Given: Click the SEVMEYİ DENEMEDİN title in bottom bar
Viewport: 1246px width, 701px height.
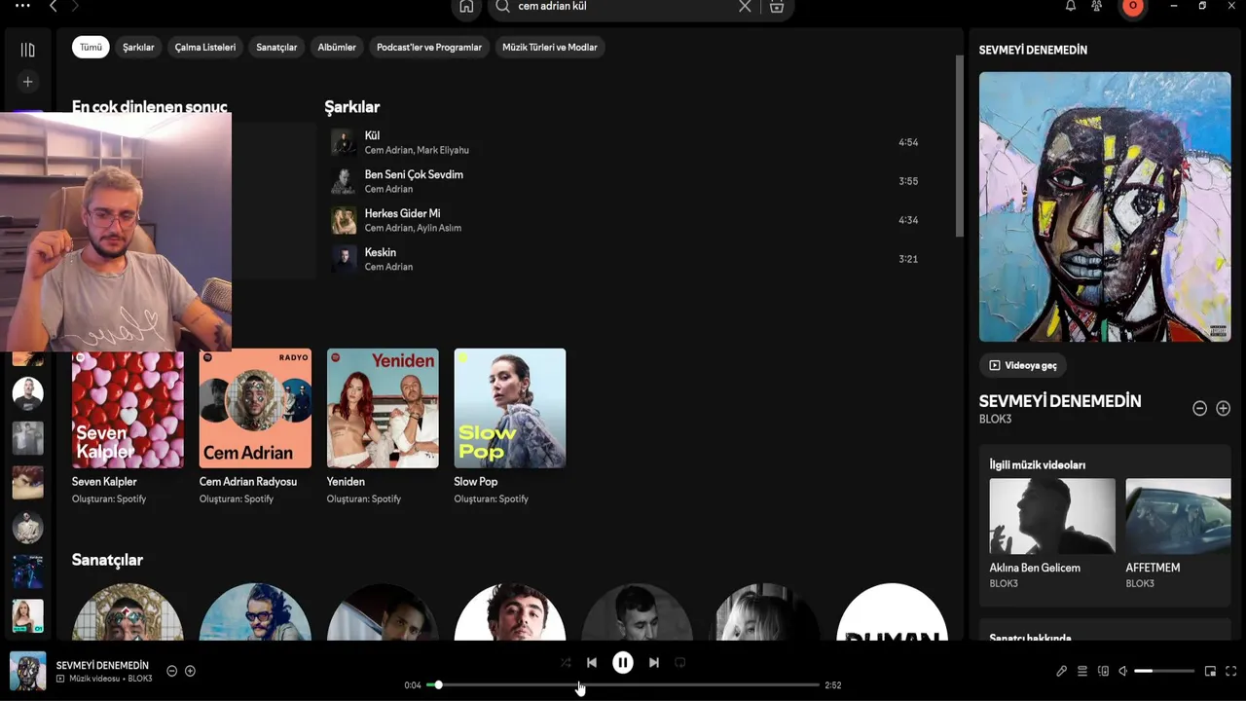Looking at the screenshot, I should (x=102, y=665).
